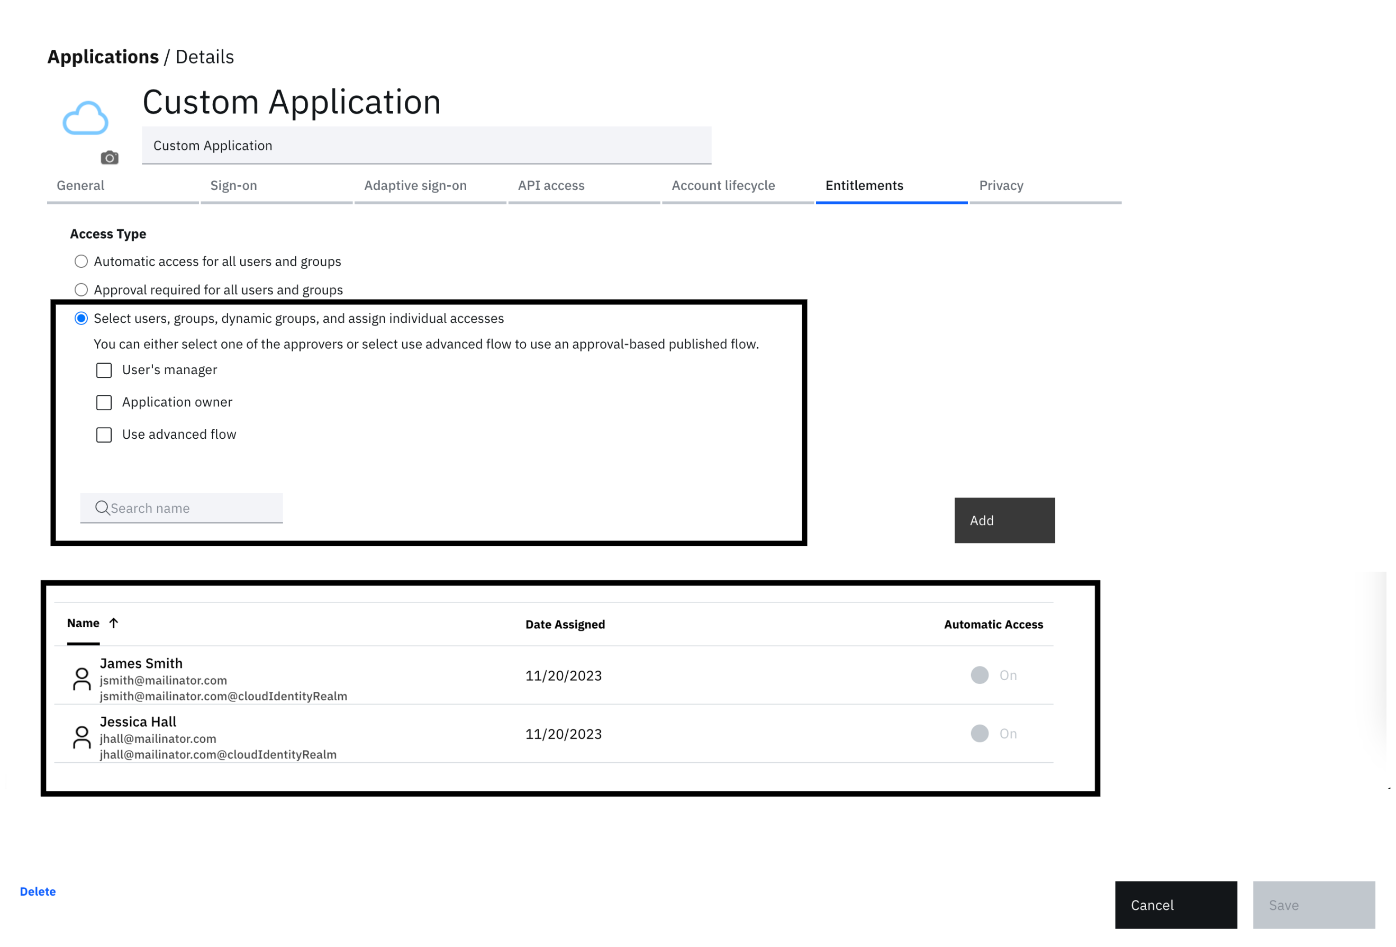
Task: Click the Cancel button
Action: click(1175, 905)
